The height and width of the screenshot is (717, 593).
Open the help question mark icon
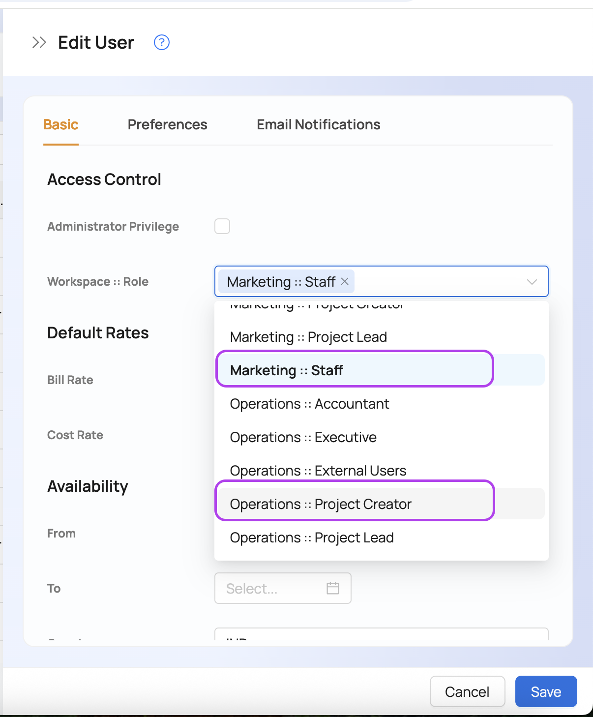click(x=162, y=43)
